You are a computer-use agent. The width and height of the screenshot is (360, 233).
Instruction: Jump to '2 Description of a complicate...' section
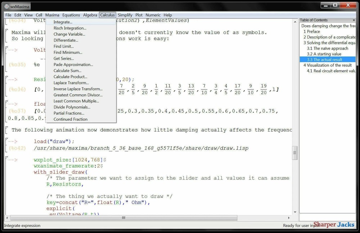[329, 37]
